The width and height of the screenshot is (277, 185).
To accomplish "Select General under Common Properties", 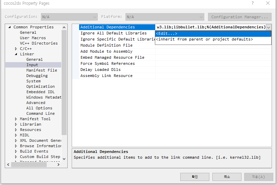I will (28, 32).
